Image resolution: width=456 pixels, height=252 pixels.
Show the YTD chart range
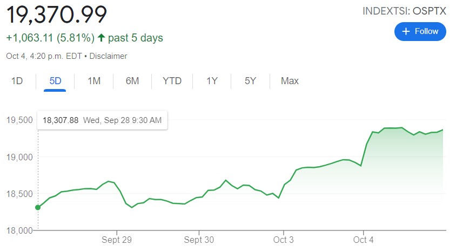tap(172, 81)
